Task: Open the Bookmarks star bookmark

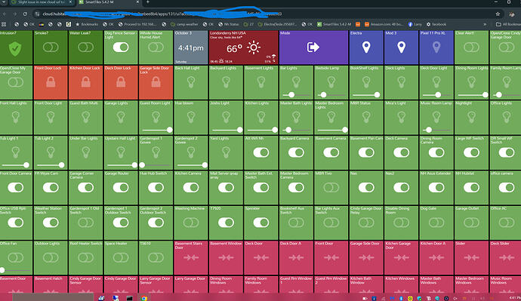Action: point(87,24)
